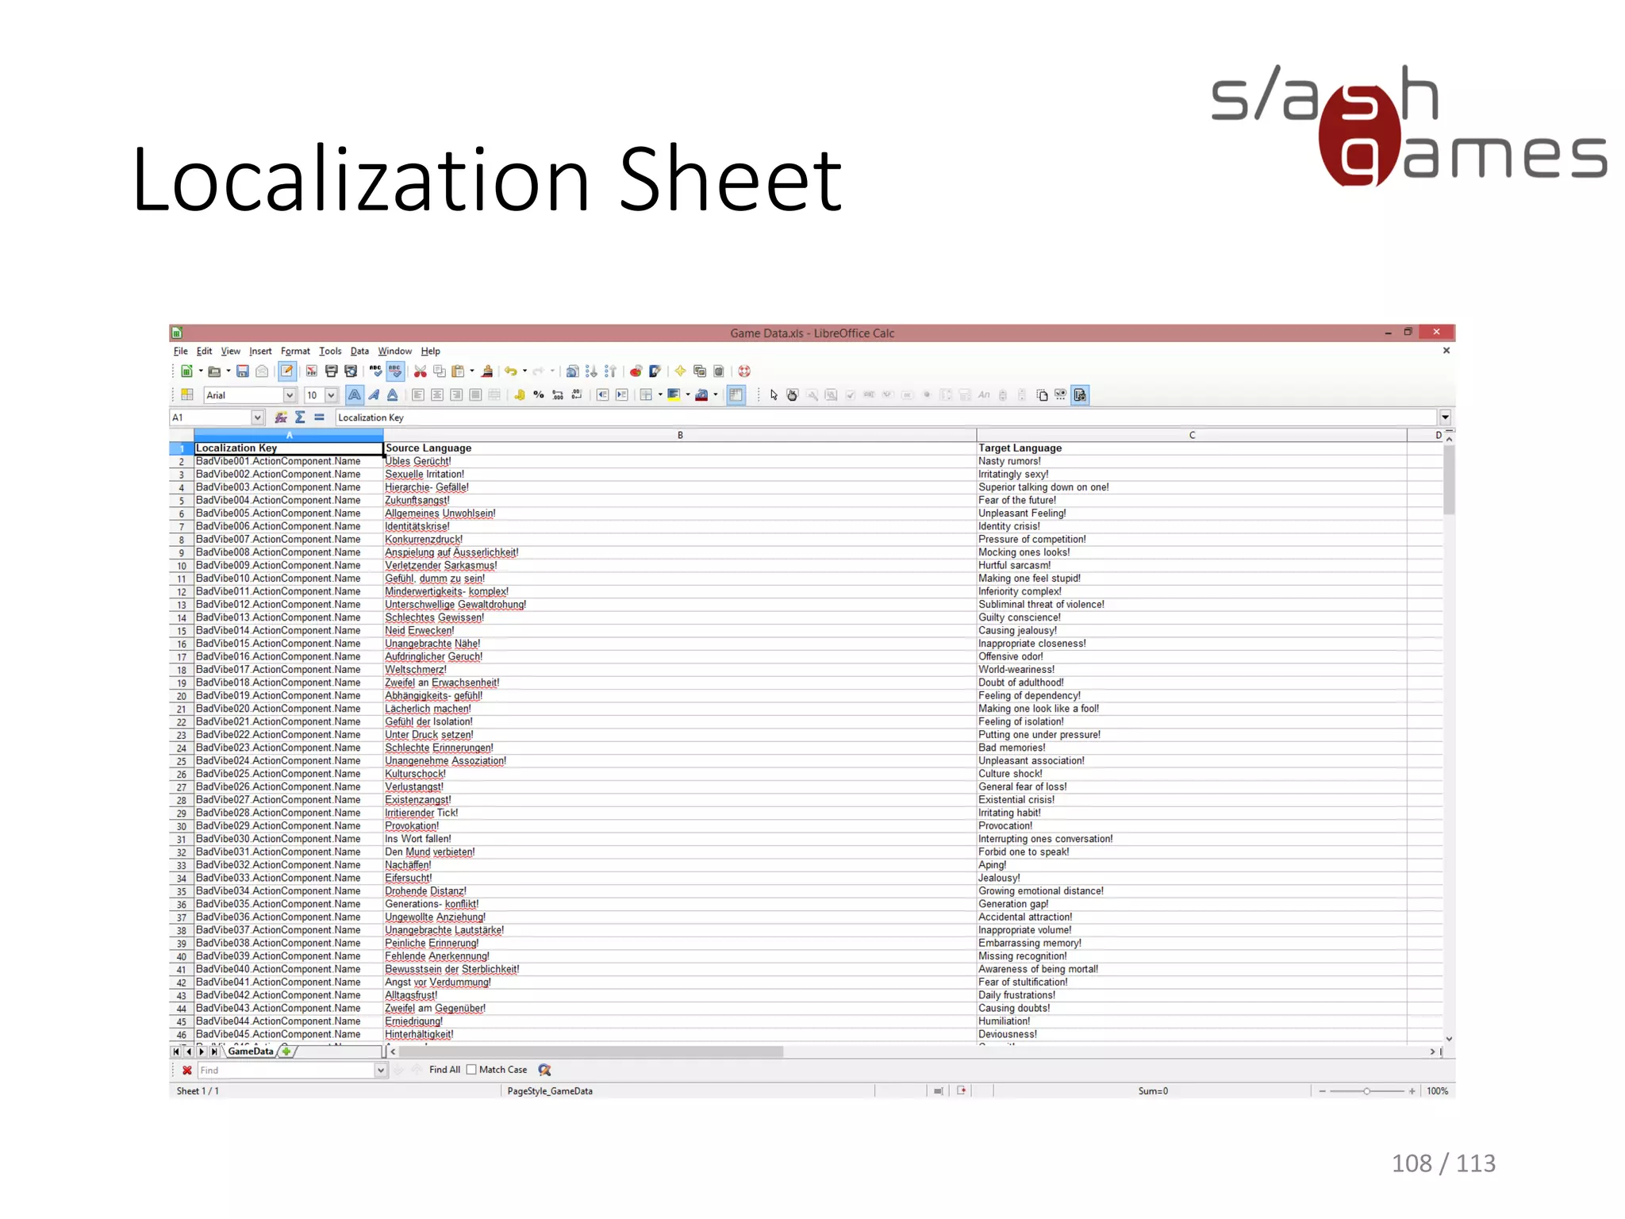This screenshot has width=1625, height=1219.
Task: Open Find & Replace icon in find bar
Action: pyautogui.click(x=544, y=1070)
